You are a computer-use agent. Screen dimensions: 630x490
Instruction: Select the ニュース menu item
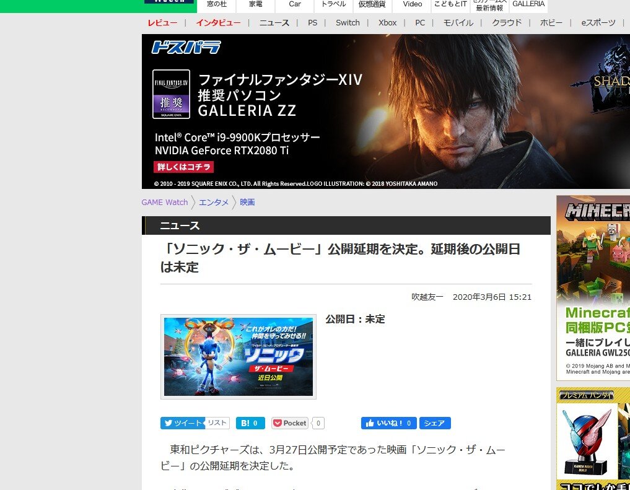274,23
